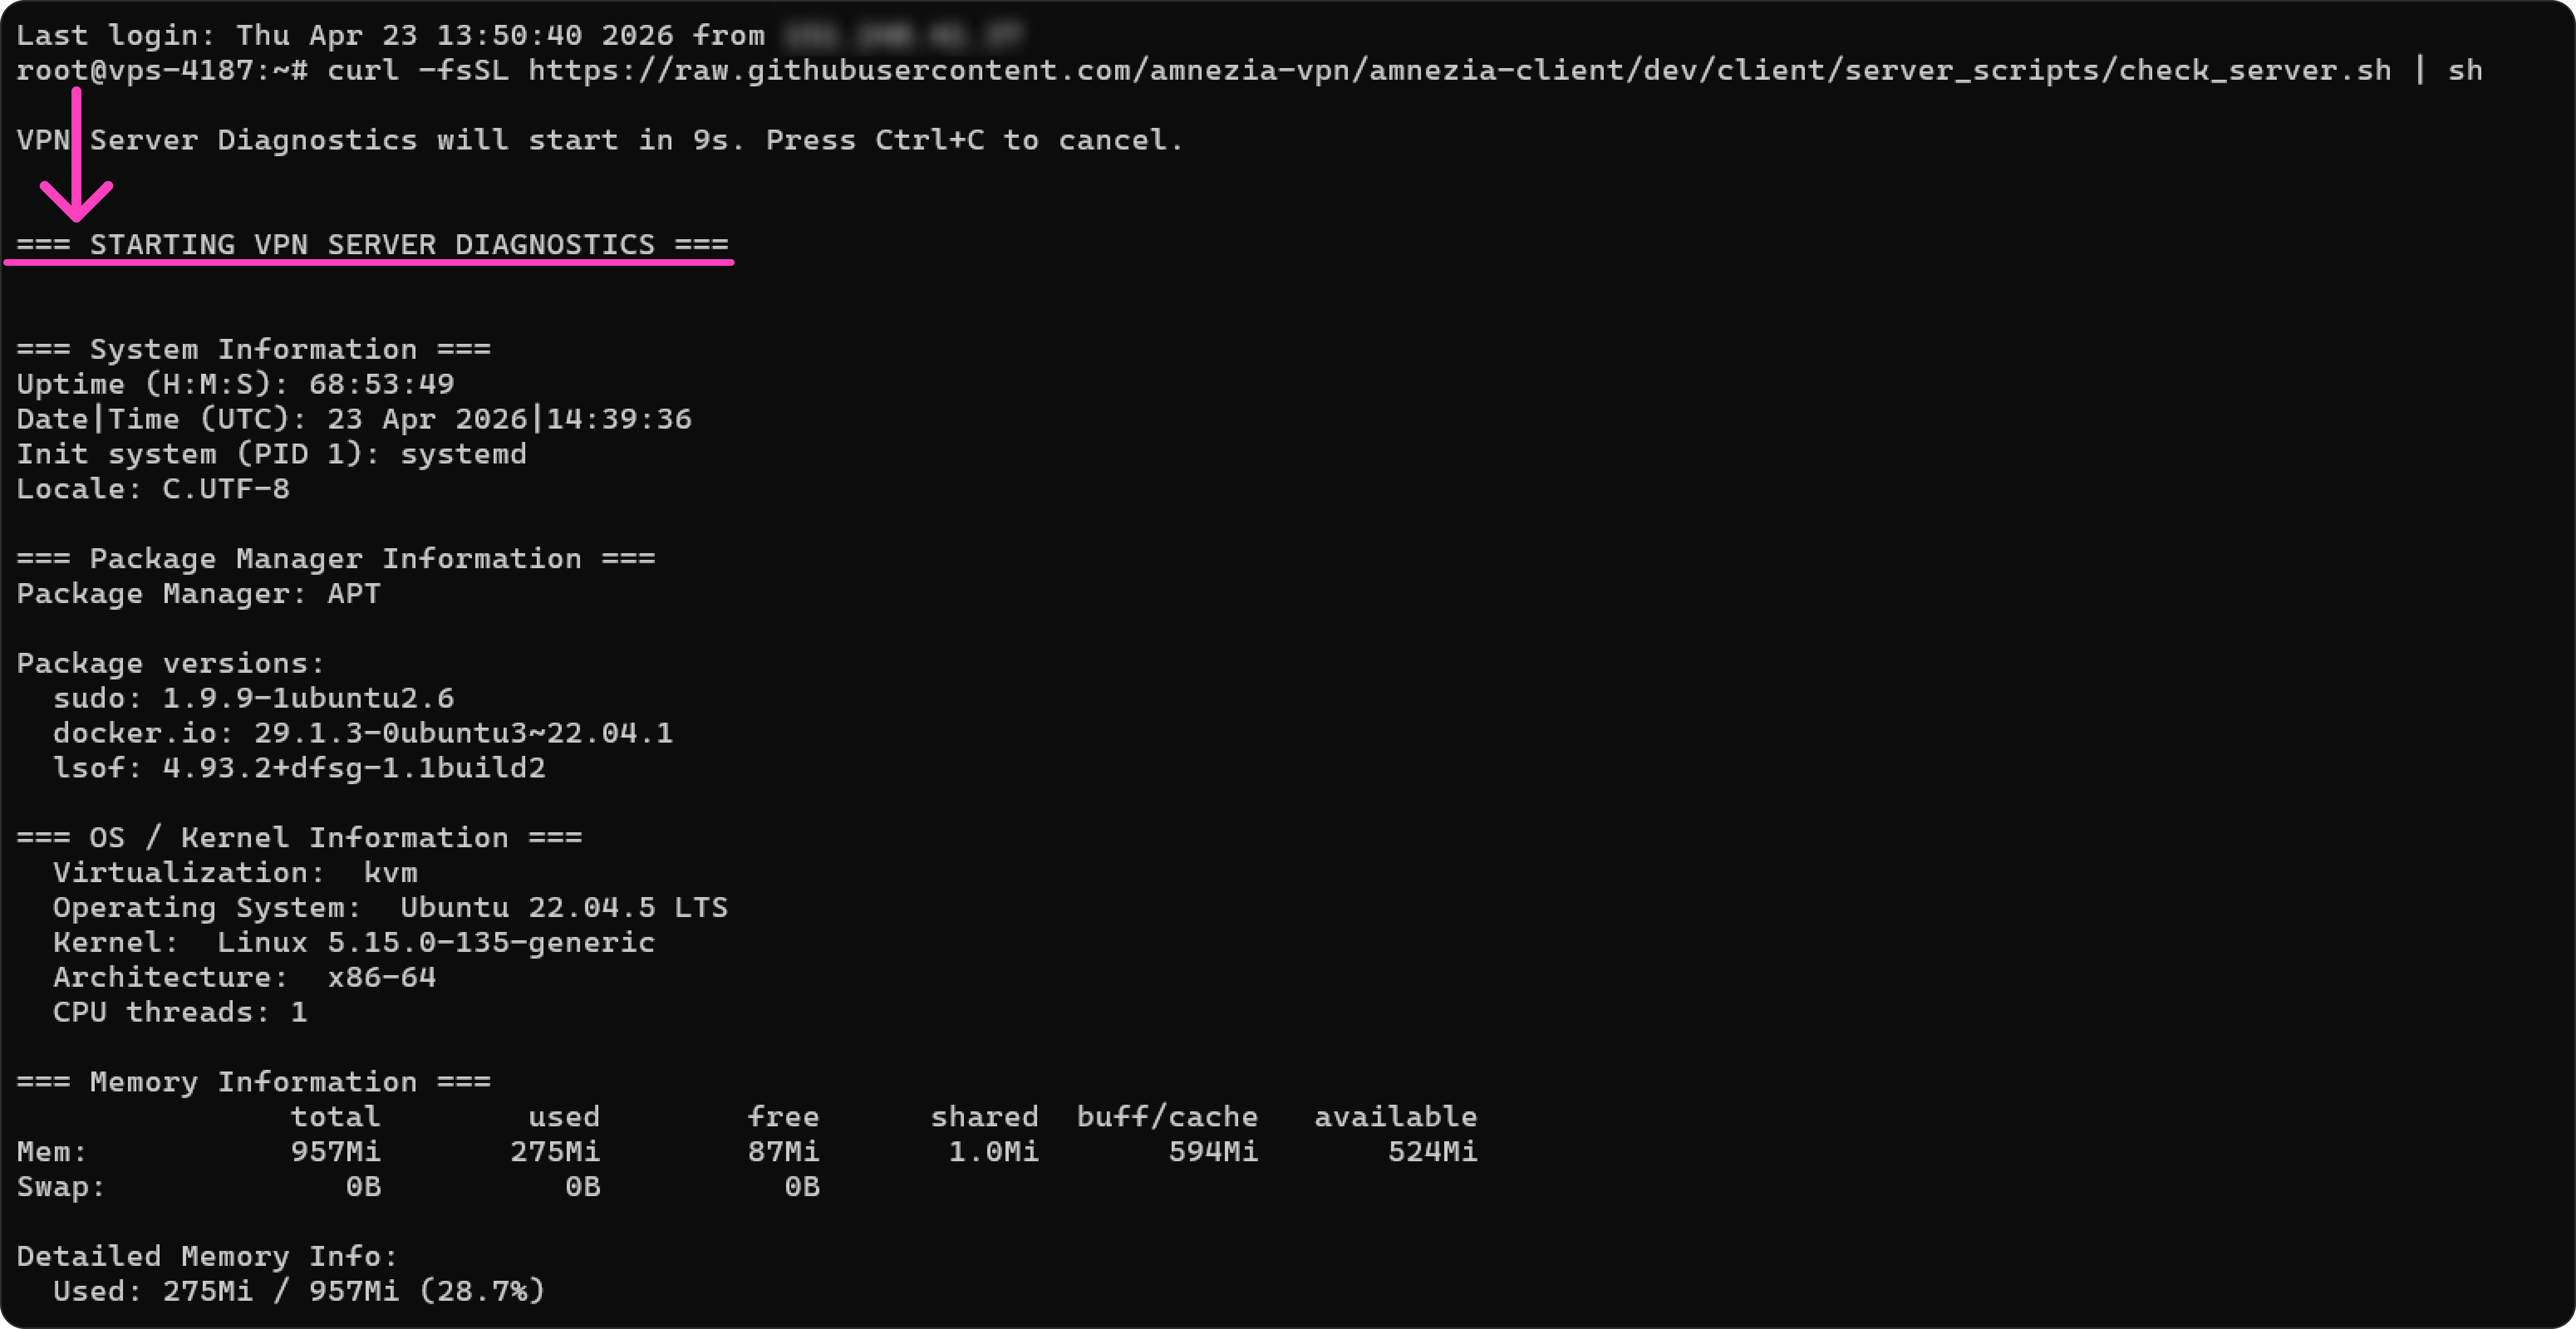This screenshot has width=2576, height=1329.
Task: Click the Detailed Memory Info label
Action: pos(207,1256)
